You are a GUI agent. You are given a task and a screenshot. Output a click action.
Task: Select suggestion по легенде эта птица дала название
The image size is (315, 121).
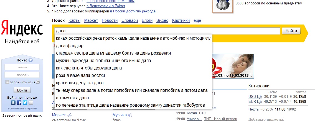133,105
